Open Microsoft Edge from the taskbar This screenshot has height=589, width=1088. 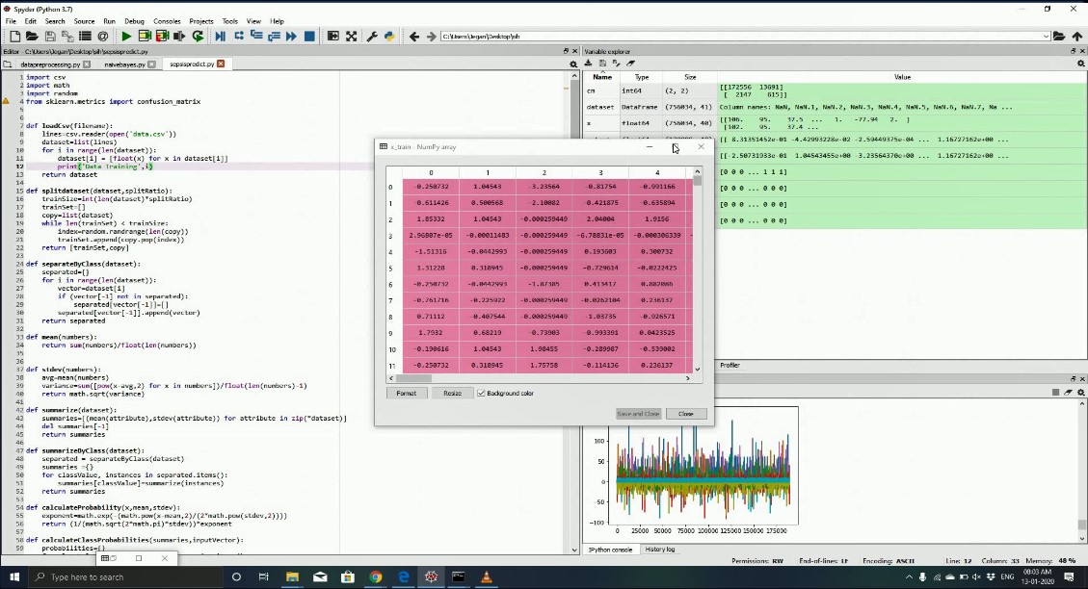[x=404, y=576]
